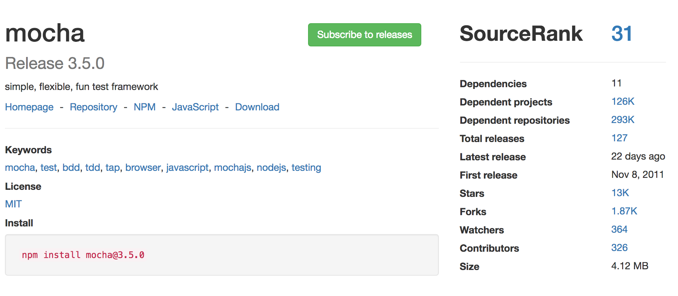Click the Subscribe to releases button
678x296 pixels.
[364, 35]
